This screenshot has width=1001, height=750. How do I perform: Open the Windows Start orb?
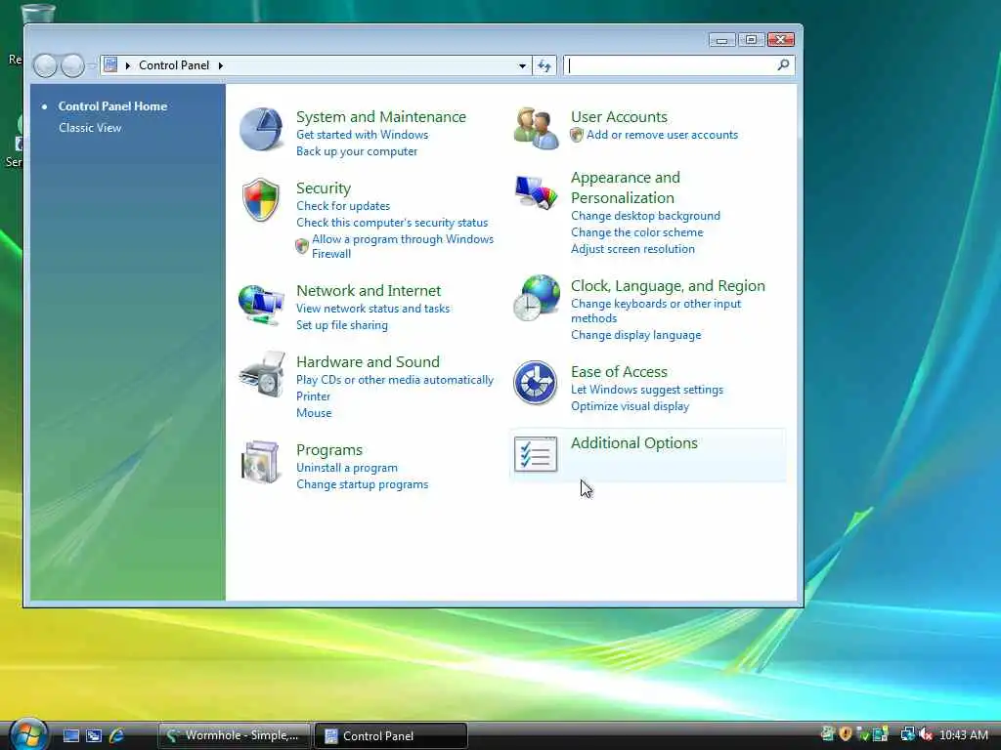28,734
